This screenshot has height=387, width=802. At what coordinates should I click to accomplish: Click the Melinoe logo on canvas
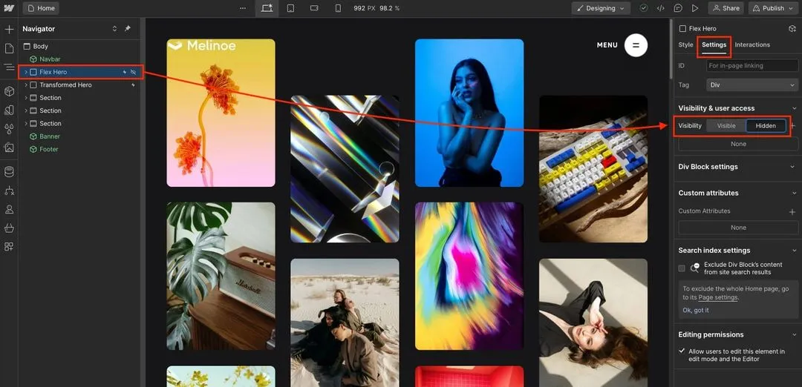pos(202,46)
